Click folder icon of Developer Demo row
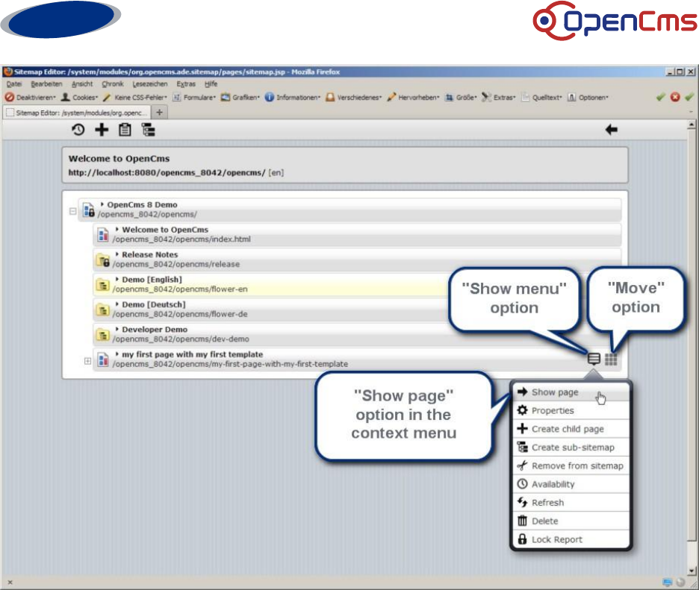This screenshot has height=590, width=699. pos(103,334)
